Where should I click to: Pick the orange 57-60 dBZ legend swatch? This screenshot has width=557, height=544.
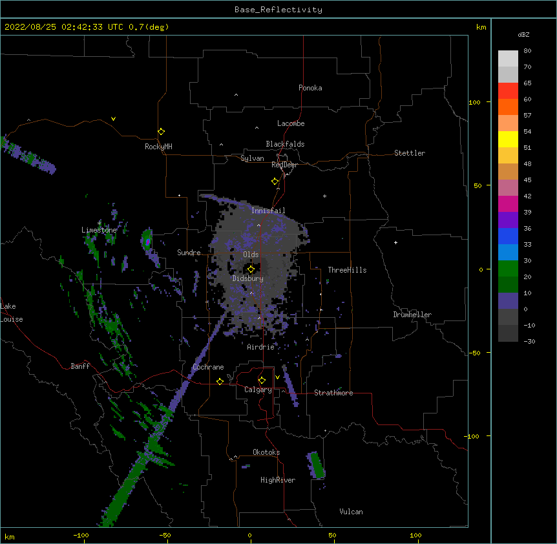pos(508,107)
